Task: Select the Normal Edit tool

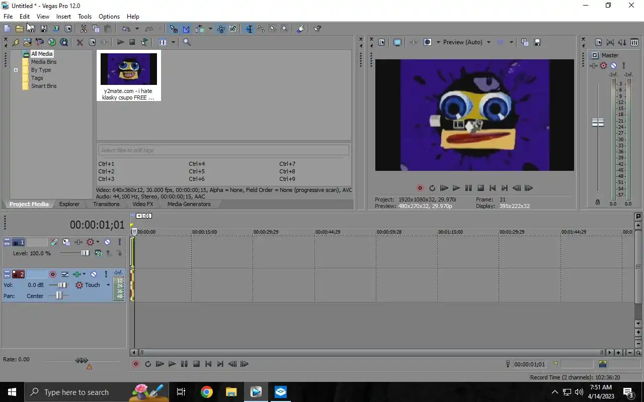Action: click(249, 29)
